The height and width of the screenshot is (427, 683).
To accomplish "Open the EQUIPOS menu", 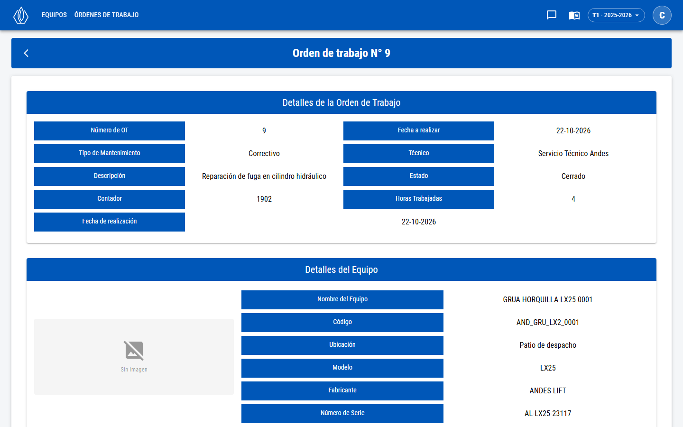I will tap(54, 15).
